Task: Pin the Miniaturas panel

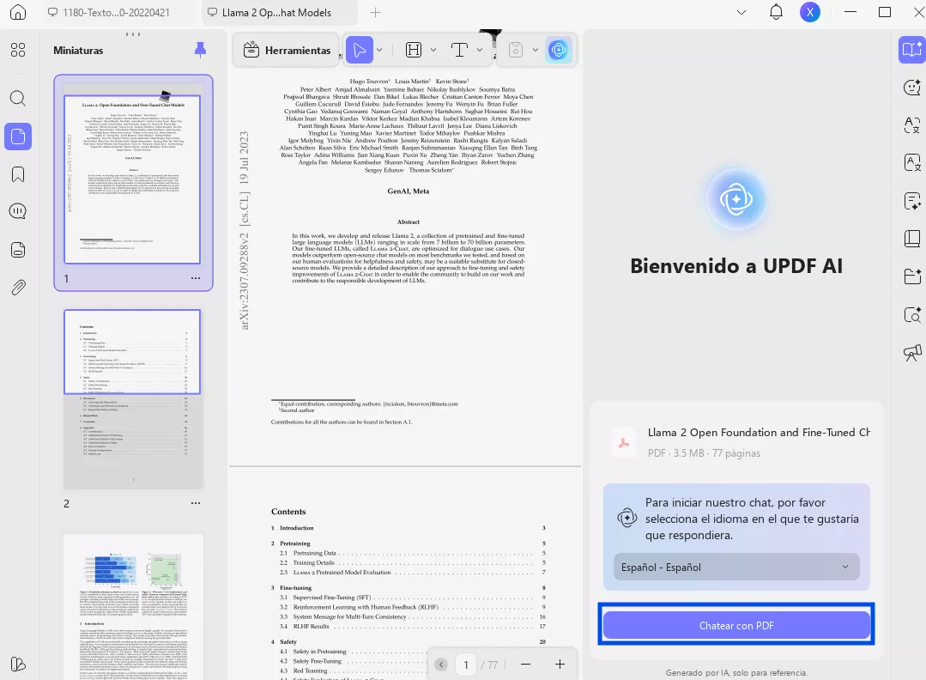Action: tap(200, 50)
